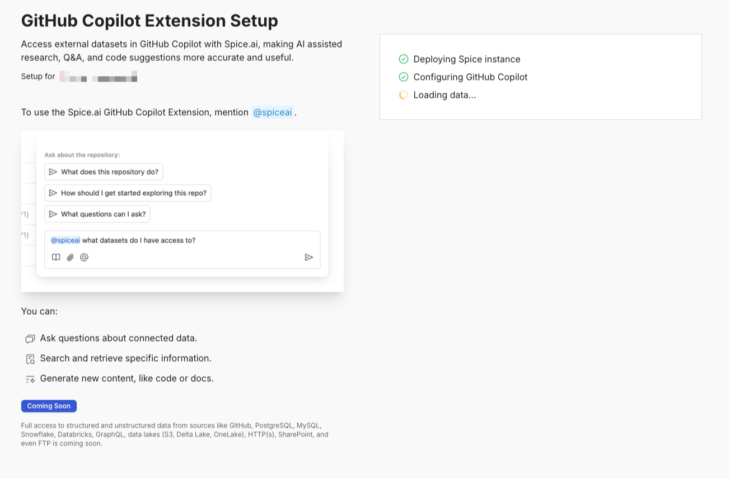Click the document search icon beside Search and retrieve
Screen dimensions: 730x479
30,359
